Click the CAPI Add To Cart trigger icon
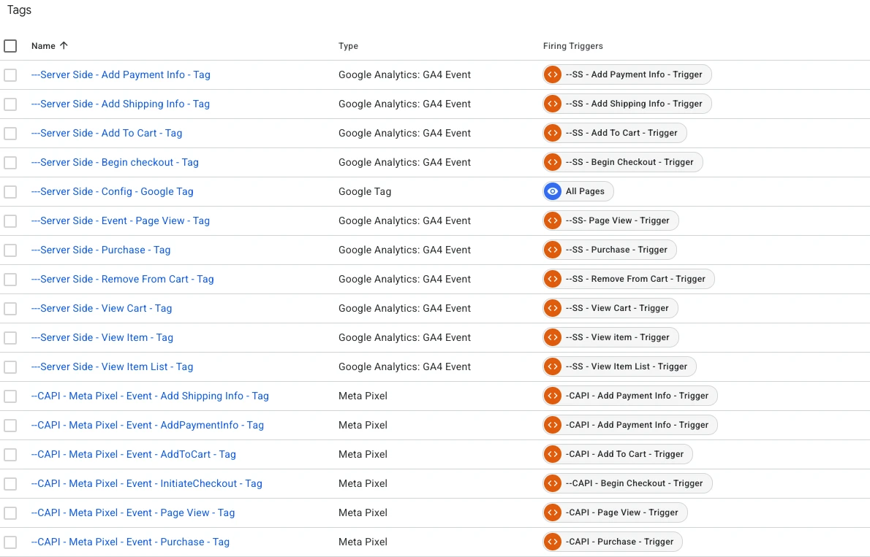The height and width of the screenshot is (557, 870). pos(553,454)
